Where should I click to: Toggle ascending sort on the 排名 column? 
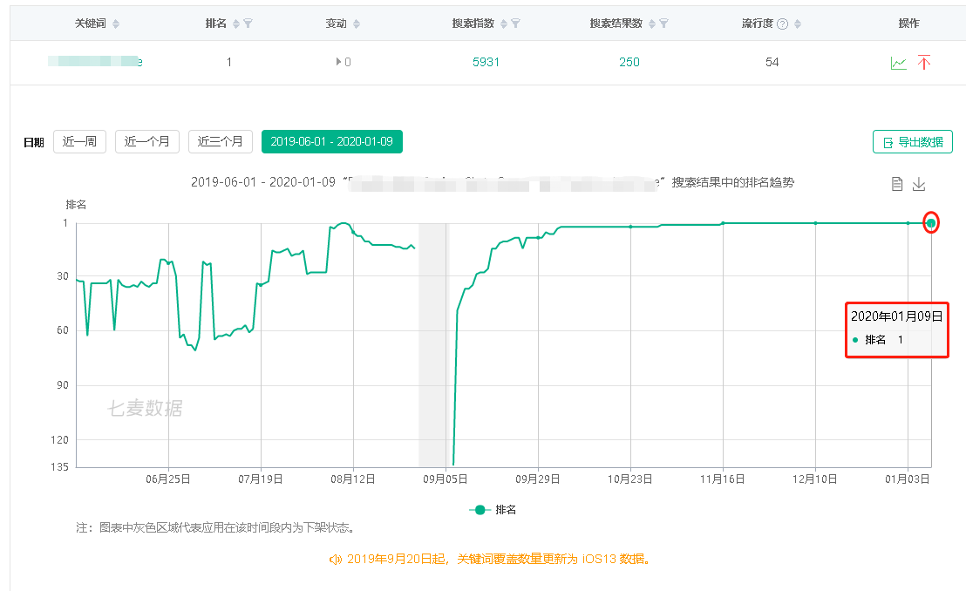235,22
